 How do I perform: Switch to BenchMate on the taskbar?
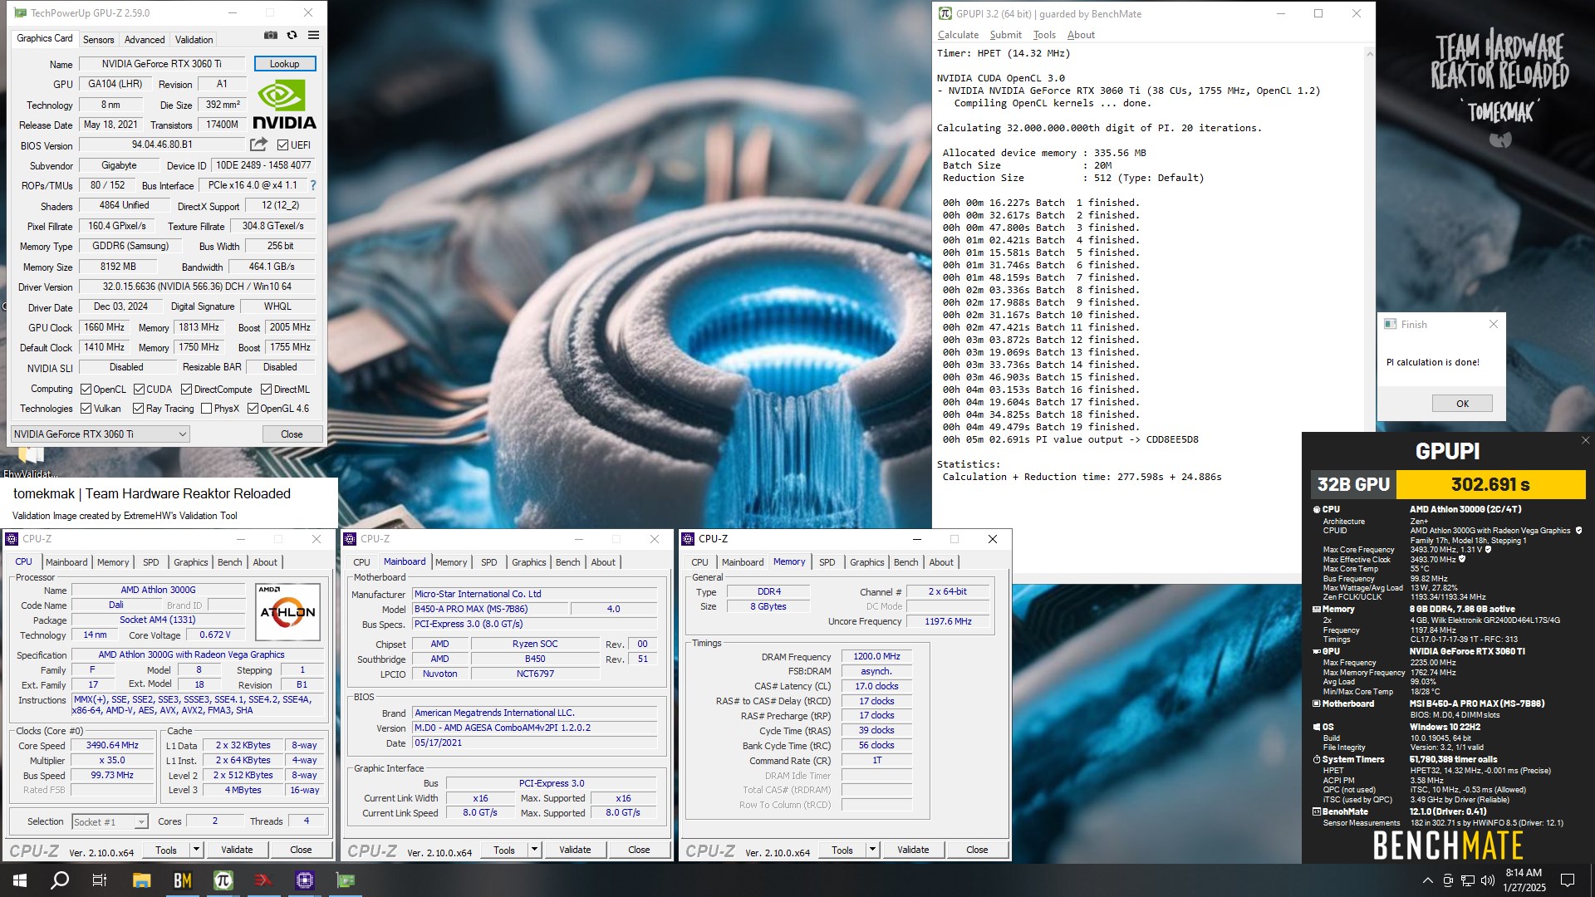(x=182, y=880)
